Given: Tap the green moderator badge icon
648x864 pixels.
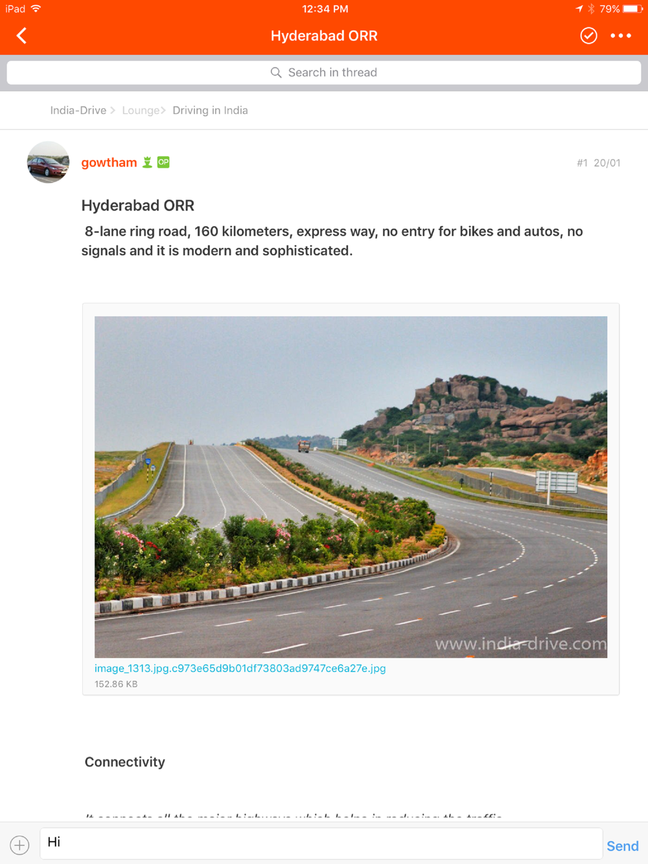Looking at the screenshot, I should [147, 163].
